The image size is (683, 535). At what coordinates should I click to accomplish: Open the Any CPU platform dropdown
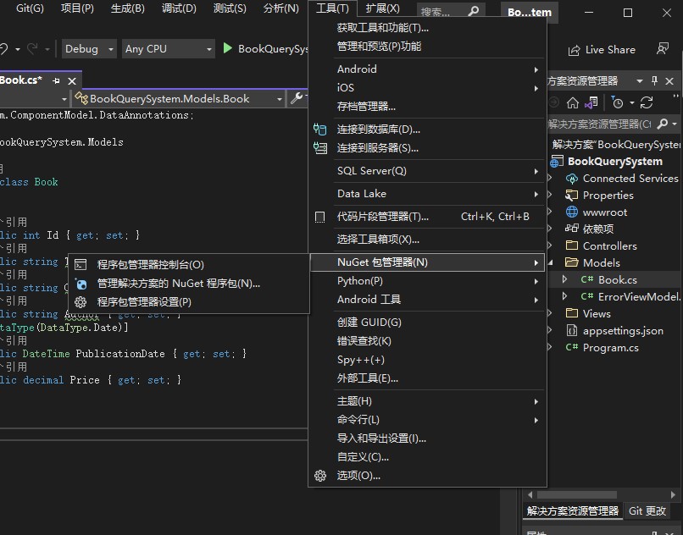169,49
